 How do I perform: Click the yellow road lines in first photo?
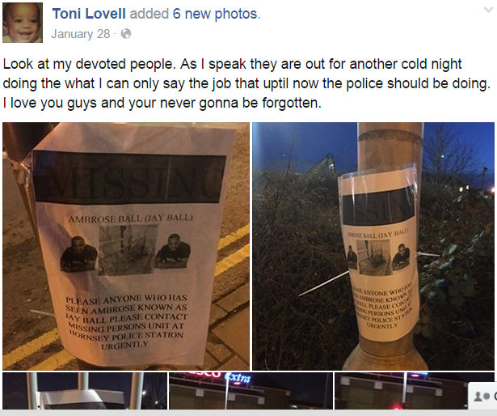coord(232,251)
